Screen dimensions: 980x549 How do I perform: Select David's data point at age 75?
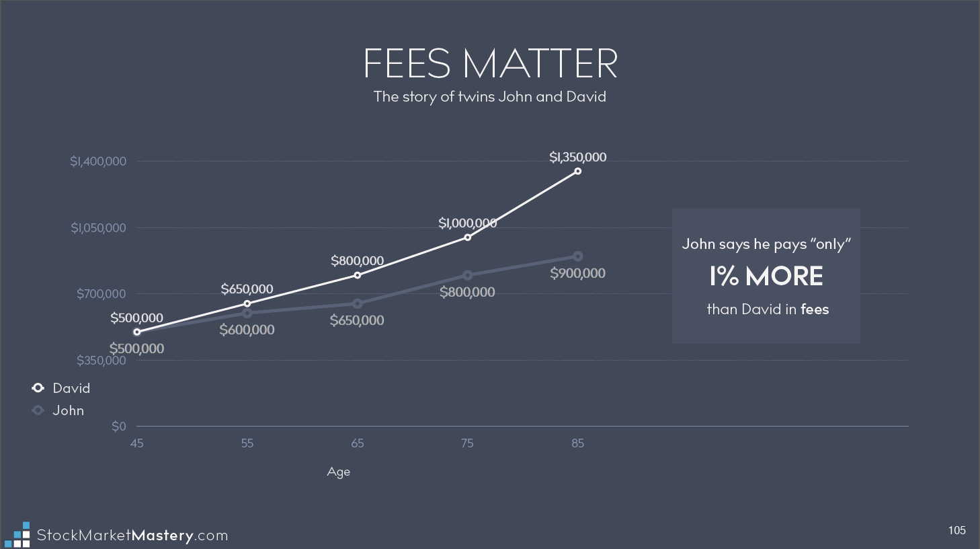(468, 237)
